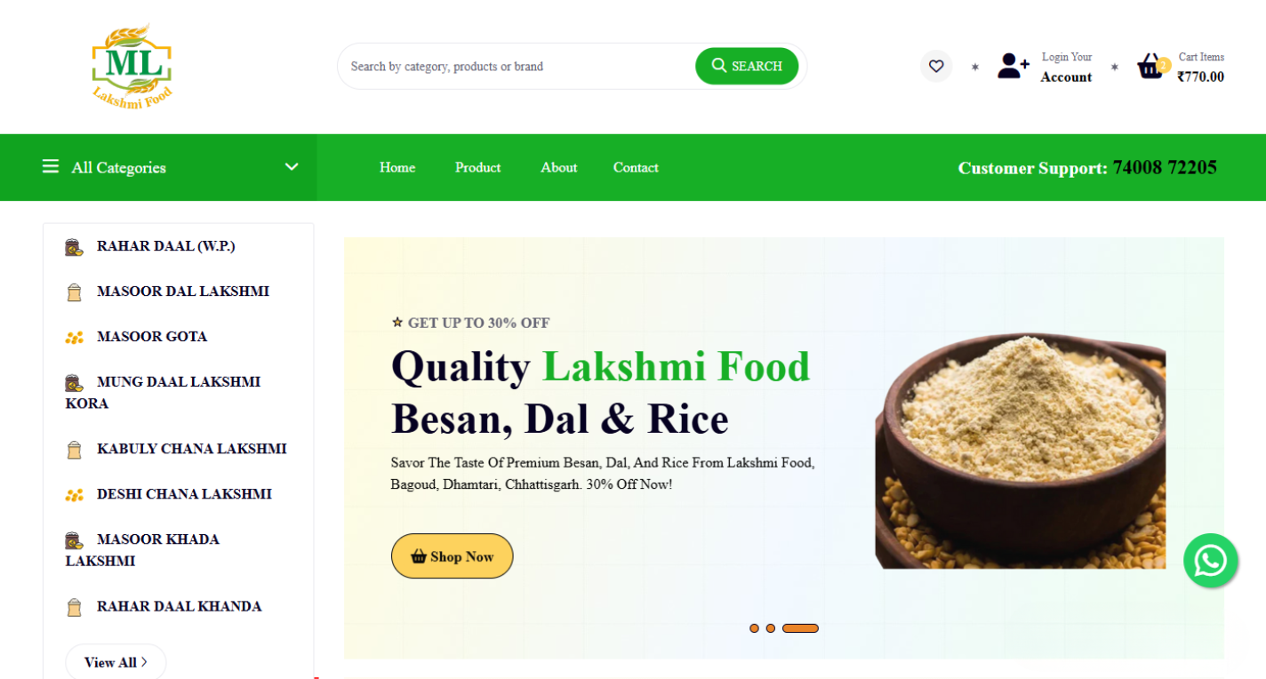Open the About menu item
The image size is (1266, 679).
pos(559,167)
